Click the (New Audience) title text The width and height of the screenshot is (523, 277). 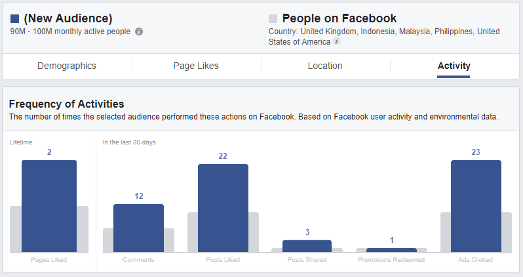coord(68,18)
